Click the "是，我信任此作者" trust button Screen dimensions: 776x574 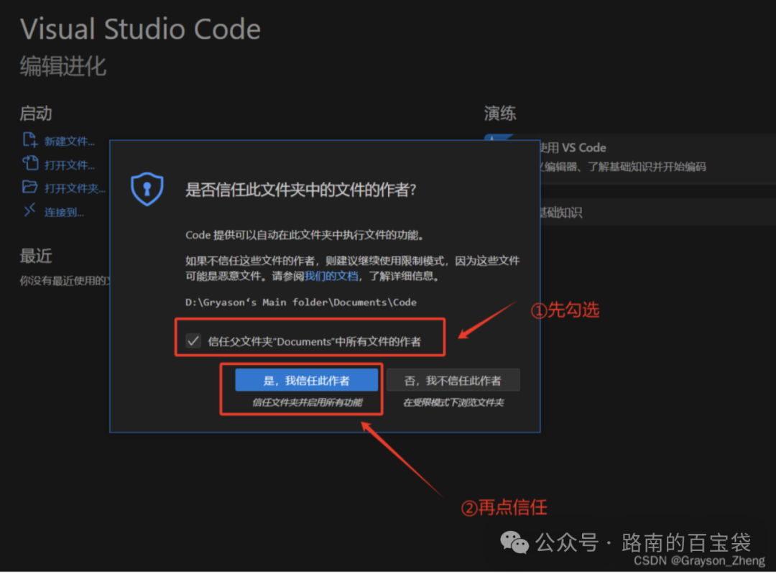tap(306, 381)
